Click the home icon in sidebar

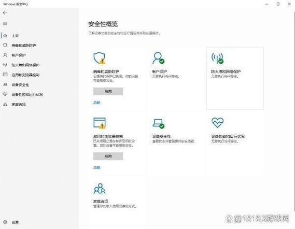pyautogui.click(x=5, y=35)
